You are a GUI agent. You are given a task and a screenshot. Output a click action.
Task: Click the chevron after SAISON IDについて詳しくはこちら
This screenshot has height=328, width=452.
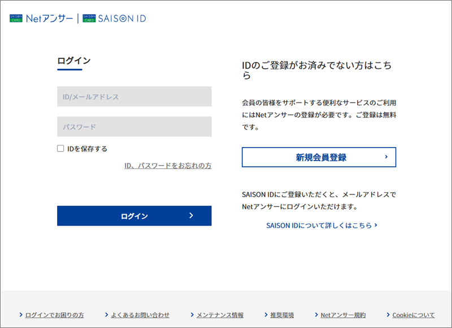[376, 225]
